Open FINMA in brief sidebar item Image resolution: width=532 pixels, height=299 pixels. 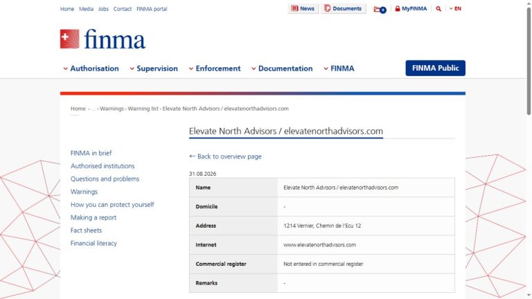pyautogui.click(x=91, y=153)
